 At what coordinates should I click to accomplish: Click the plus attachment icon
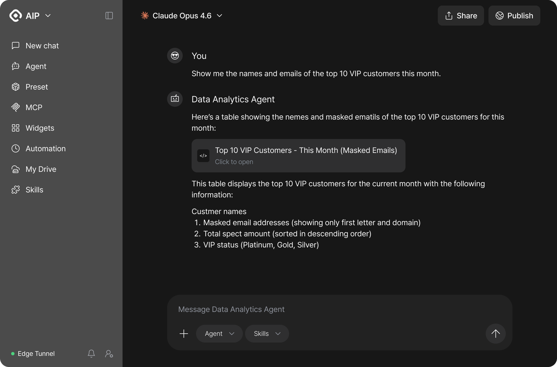point(184,334)
